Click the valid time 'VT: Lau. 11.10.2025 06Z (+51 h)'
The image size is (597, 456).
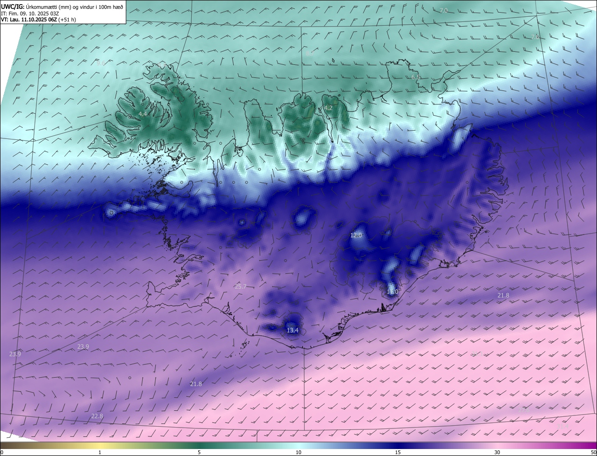(x=38, y=20)
